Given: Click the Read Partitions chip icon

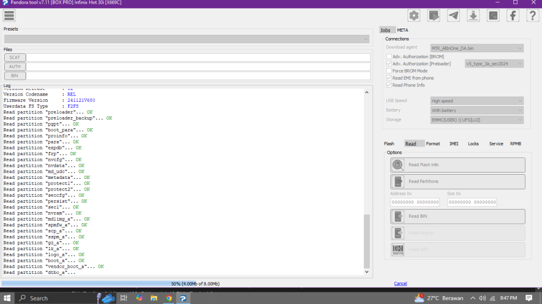Looking at the screenshot, I should coord(398,182).
